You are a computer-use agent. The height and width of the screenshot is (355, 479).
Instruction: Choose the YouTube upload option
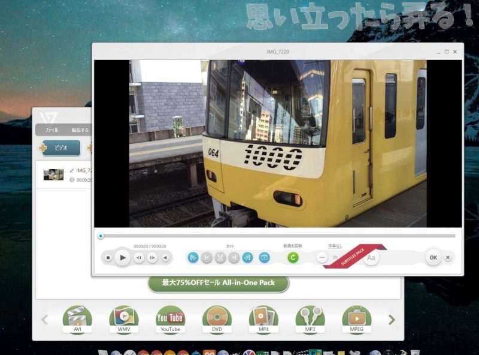pyautogui.click(x=170, y=320)
